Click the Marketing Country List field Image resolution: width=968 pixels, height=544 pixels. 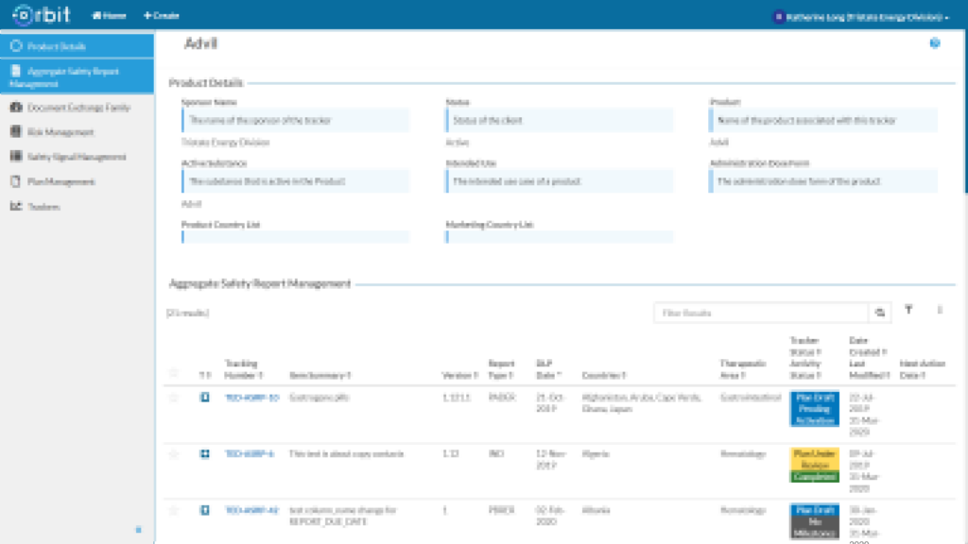tap(560, 237)
